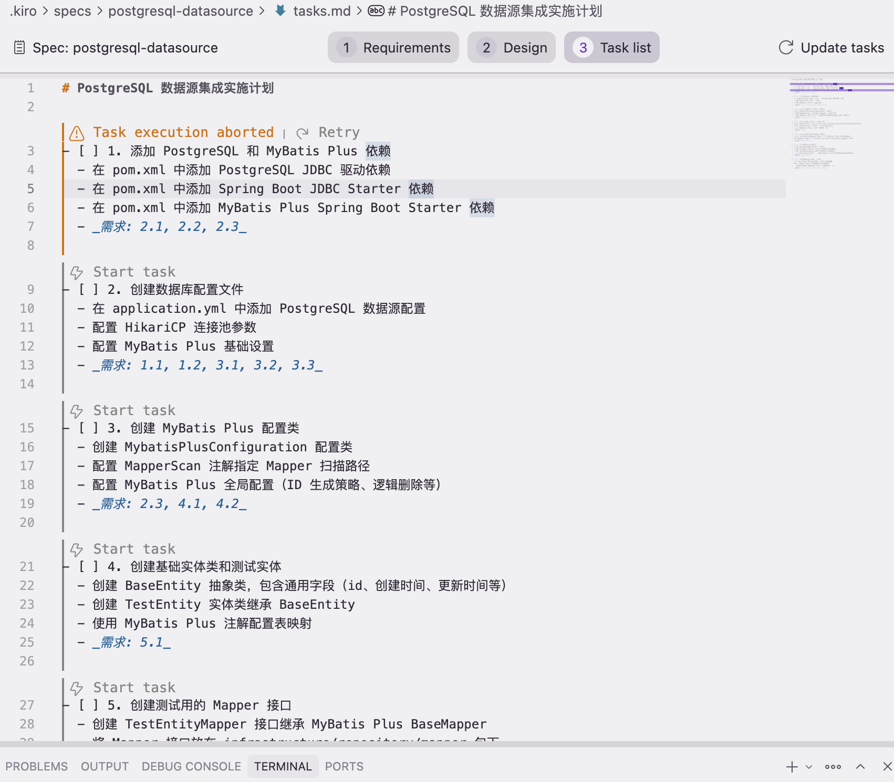Click the warning icon beside Task execution aborted
This screenshot has height=782, width=894.
(77, 133)
